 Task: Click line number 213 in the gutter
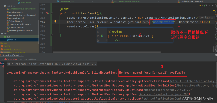43,22
